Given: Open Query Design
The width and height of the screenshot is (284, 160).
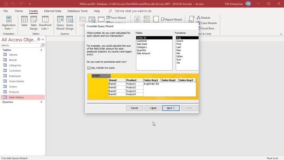Looking at the screenshot, I should click(x=70, y=23).
